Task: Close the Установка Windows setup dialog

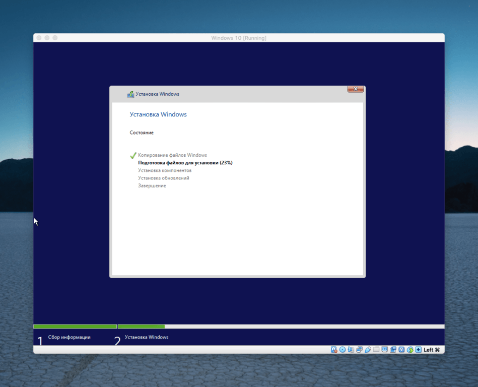Action: (356, 89)
